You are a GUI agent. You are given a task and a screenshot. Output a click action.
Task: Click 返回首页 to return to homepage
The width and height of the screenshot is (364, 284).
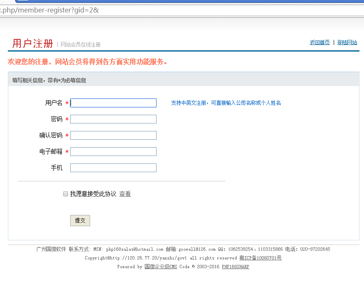click(319, 42)
